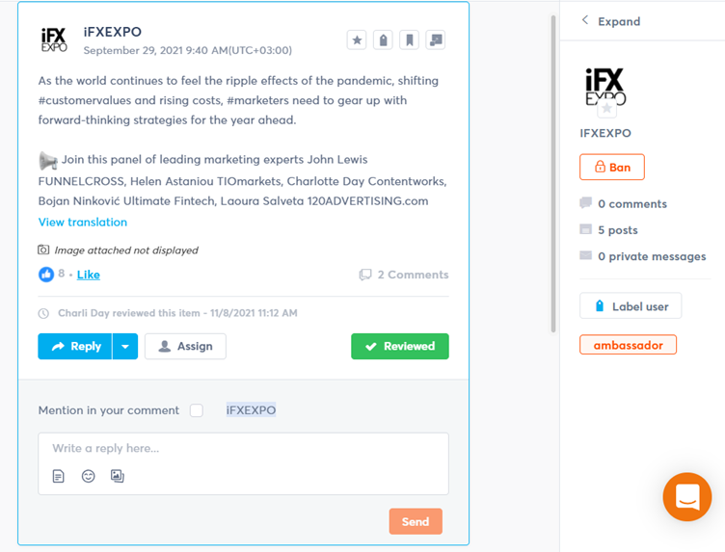Click the blue thumbs-up like icon
The width and height of the screenshot is (725, 552).
46,275
